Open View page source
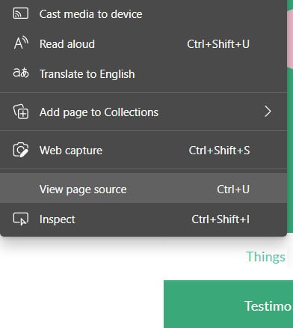 [x=144, y=188]
